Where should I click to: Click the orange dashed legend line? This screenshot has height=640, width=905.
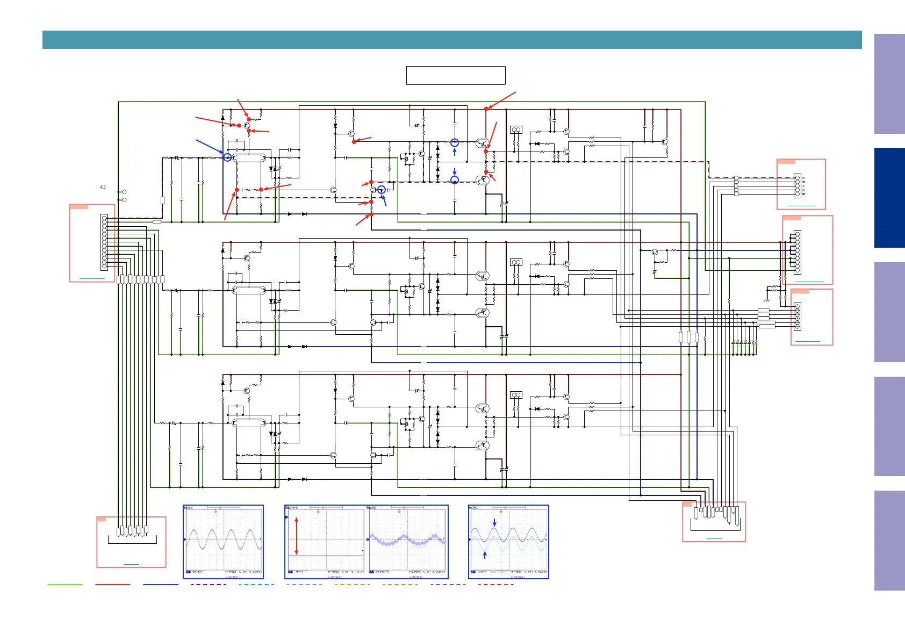coord(400,584)
